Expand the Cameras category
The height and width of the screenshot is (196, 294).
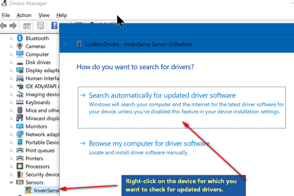point(11,46)
